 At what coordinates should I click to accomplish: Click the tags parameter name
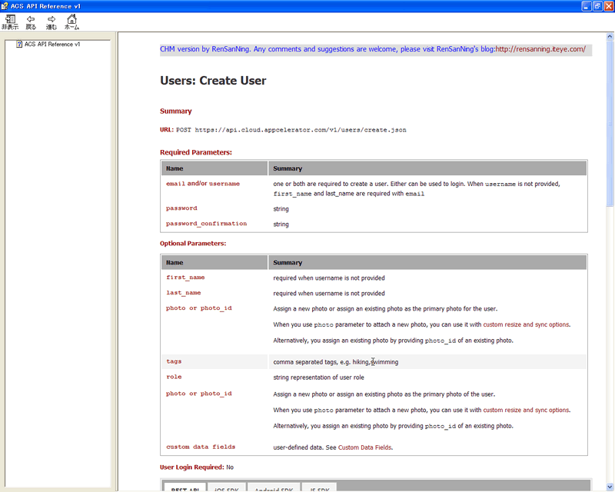pos(174,361)
